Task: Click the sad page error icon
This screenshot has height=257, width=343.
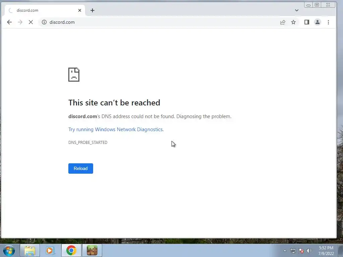Action: click(74, 75)
